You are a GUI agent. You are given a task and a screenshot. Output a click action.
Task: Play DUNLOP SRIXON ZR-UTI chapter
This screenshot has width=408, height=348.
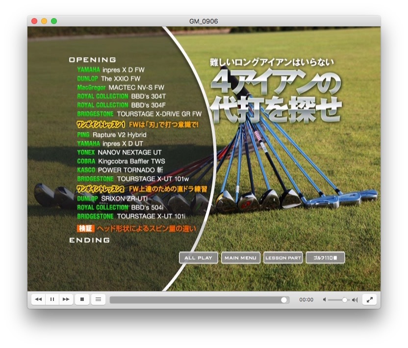point(112,199)
